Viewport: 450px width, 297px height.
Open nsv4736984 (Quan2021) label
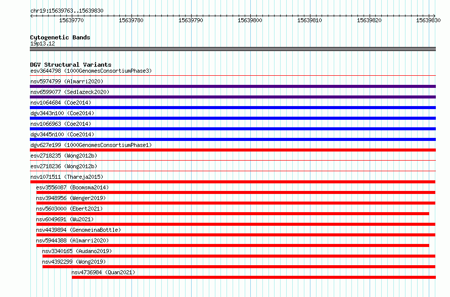tap(103, 272)
